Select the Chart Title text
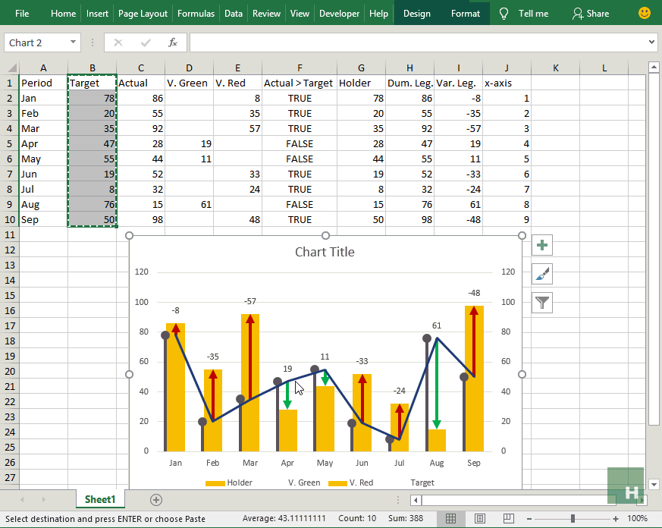 pos(325,252)
